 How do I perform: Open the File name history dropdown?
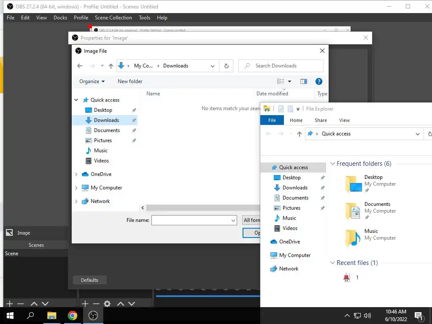point(233,220)
